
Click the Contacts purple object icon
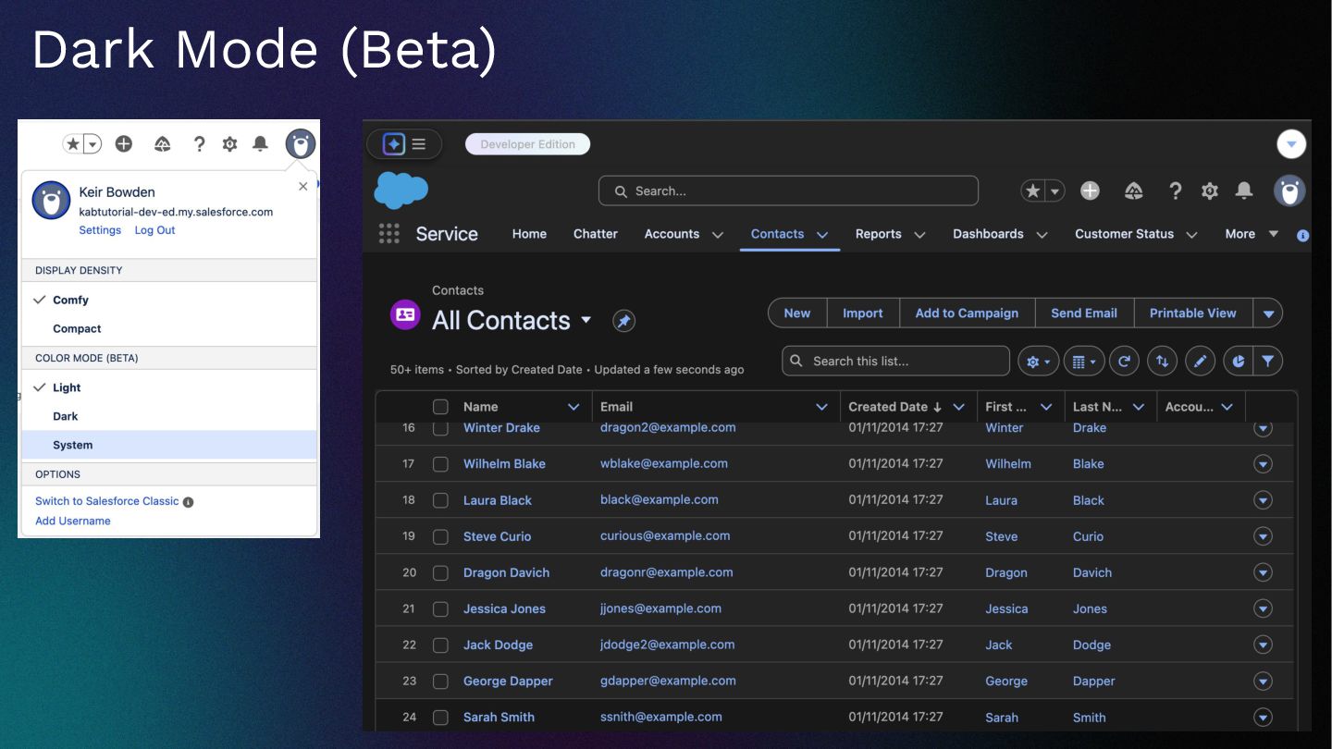coord(405,314)
